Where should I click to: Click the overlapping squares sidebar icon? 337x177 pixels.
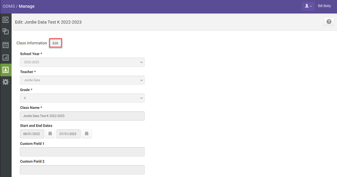point(5,32)
